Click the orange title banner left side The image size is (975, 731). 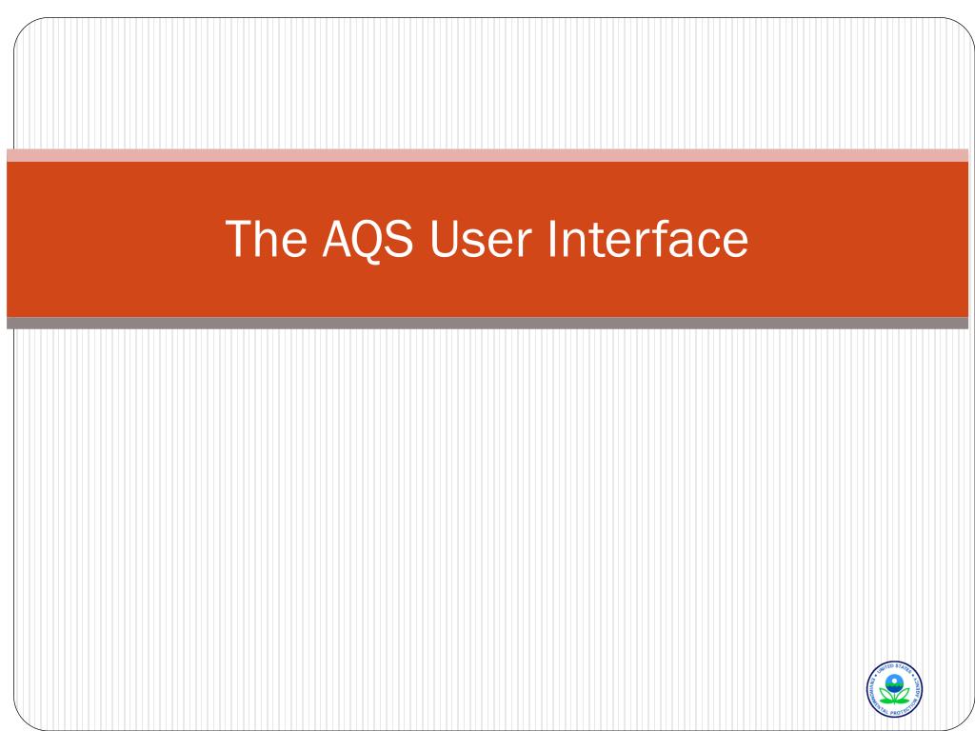click(112, 239)
